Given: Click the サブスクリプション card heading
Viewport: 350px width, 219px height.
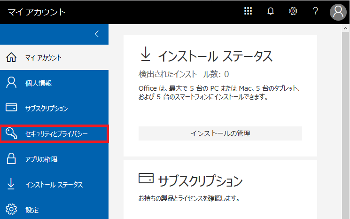Looking at the screenshot, I should (x=200, y=180).
